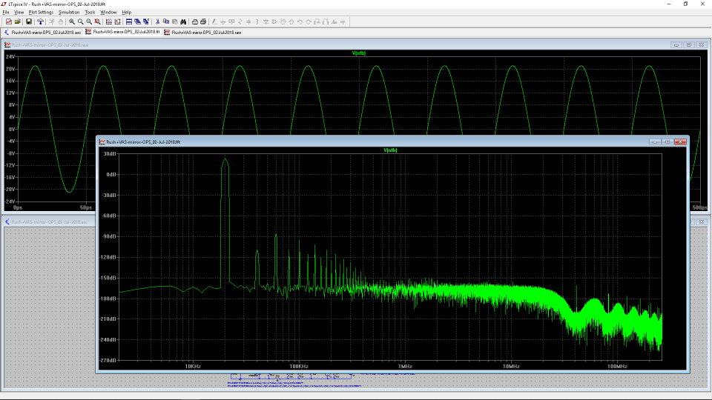
Task: Open a file with folder icon
Action: tap(18, 21)
